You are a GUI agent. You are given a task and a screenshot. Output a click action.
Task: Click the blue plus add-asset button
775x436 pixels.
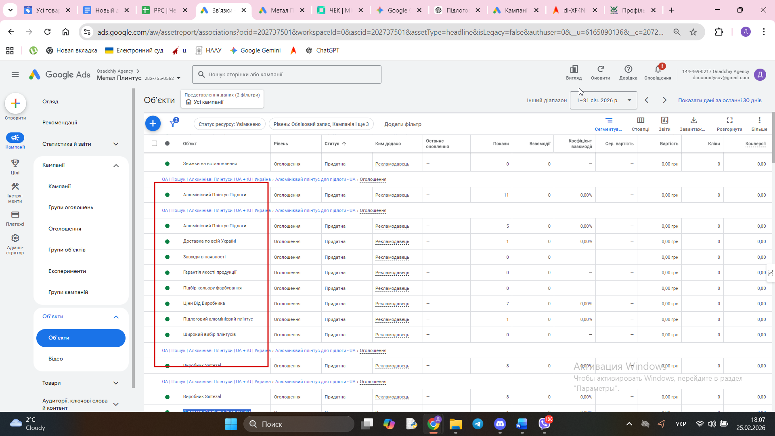(153, 124)
